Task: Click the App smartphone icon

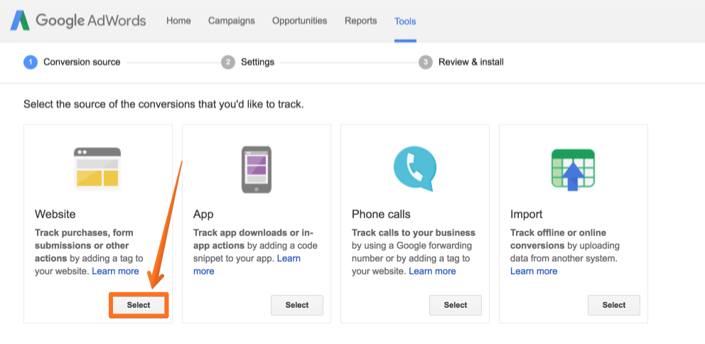Action: pos(257,170)
